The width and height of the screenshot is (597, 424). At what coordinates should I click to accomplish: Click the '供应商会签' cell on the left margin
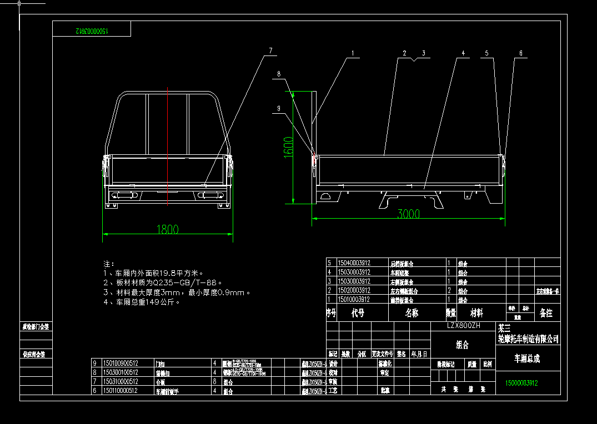coord(33,354)
